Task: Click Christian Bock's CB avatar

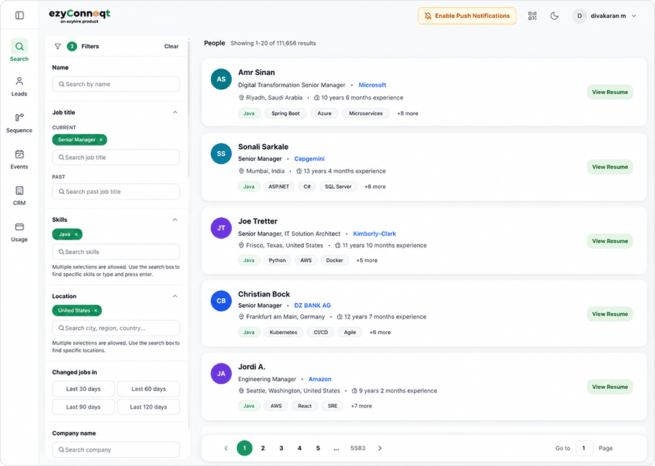Action: [x=221, y=301]
